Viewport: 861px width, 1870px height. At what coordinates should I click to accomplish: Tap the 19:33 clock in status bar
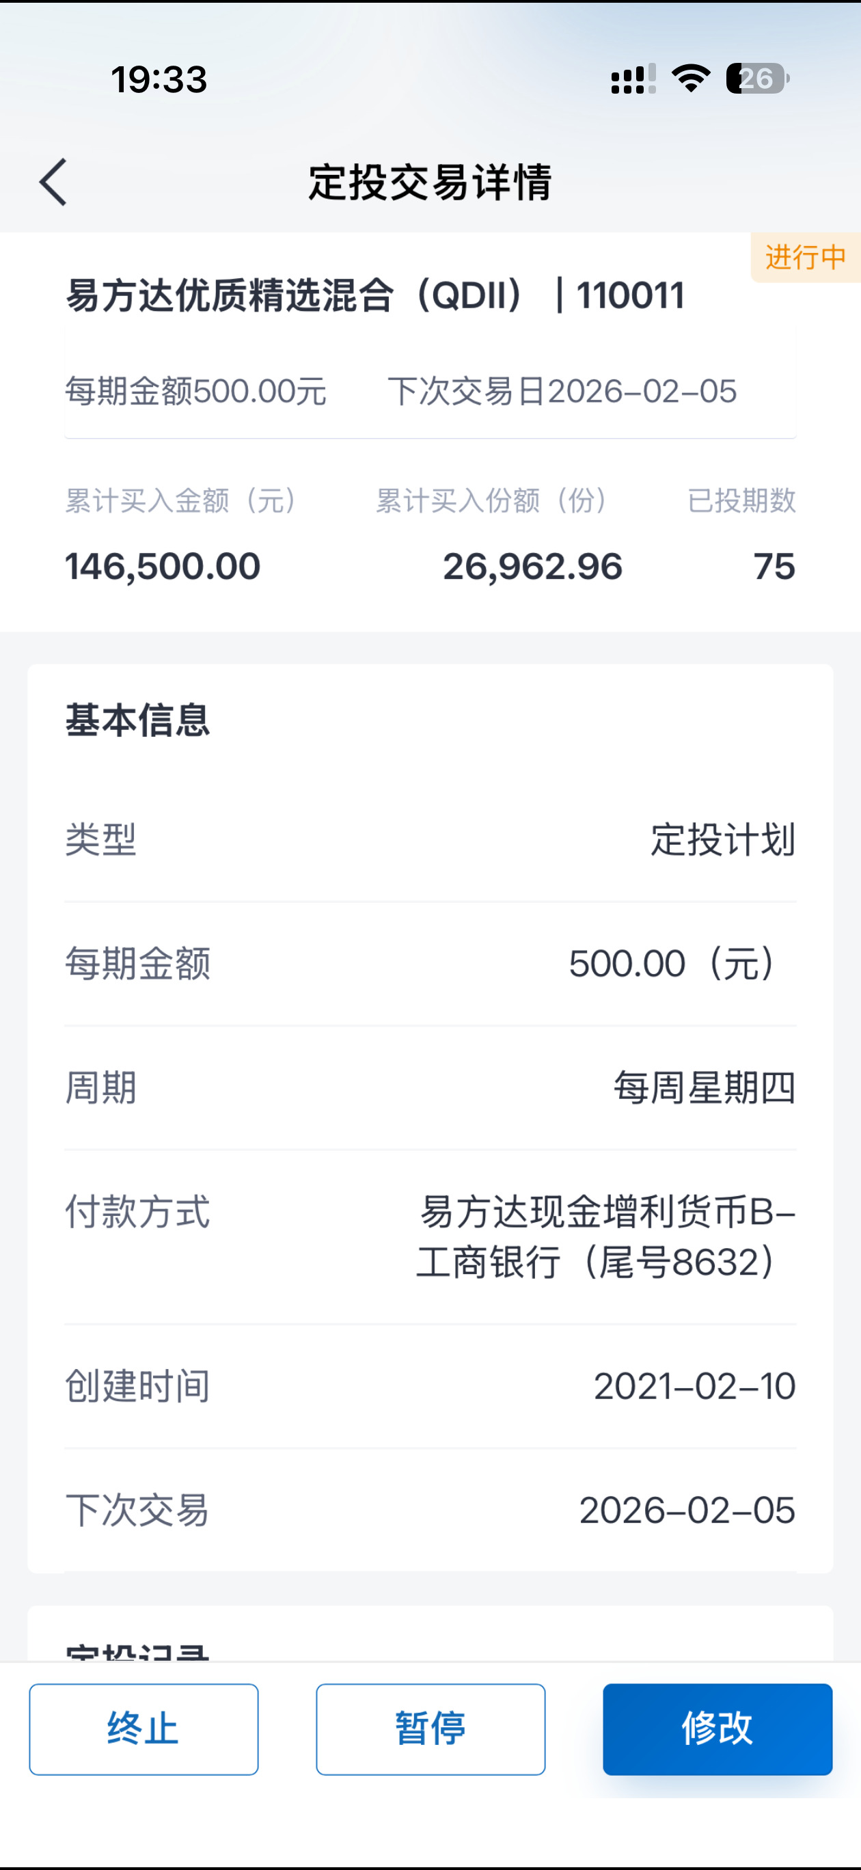click(x=159, y=79)
